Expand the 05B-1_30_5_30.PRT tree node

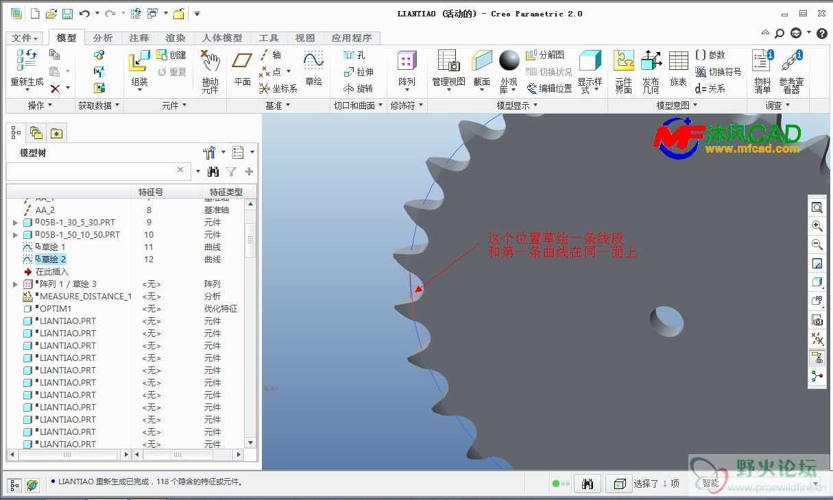[16, 223]
